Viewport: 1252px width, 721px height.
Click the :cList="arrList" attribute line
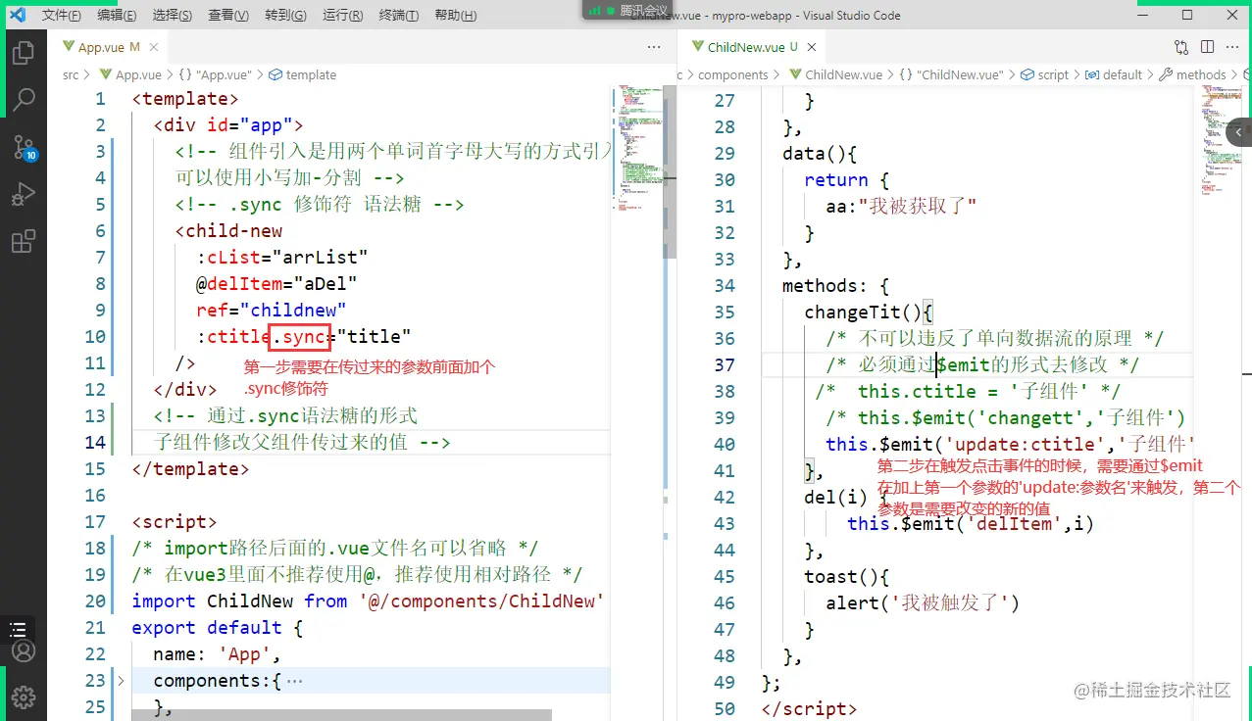pos(281,257)
